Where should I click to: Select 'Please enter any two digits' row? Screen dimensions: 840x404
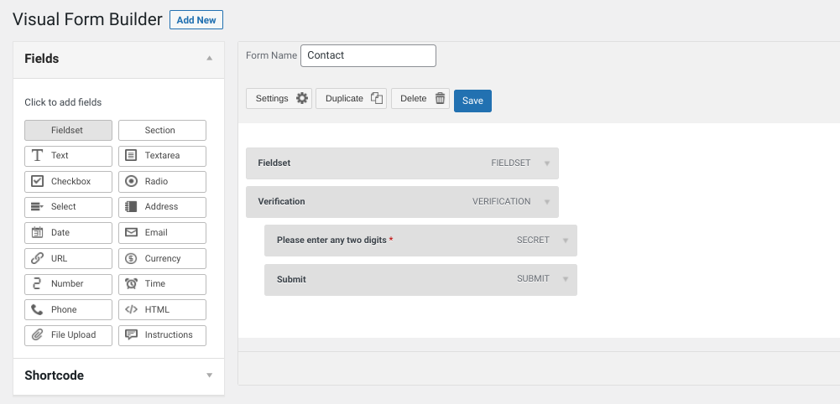click(420, 241)
